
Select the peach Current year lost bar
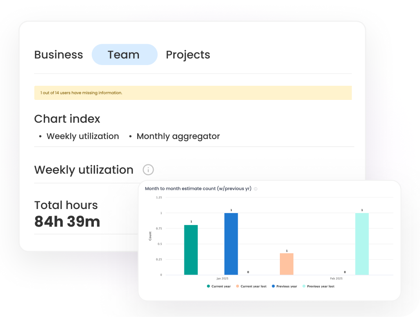[x=286, y=264]
